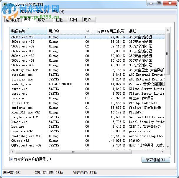
Task: Select the QQProtect.exe *32 process
Action: pos(87,145)
